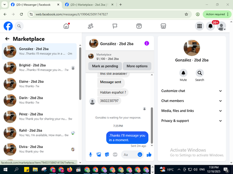Open the Marketplace storefront icon
This screenshot has height=174, width=233.
pos(163,26)
